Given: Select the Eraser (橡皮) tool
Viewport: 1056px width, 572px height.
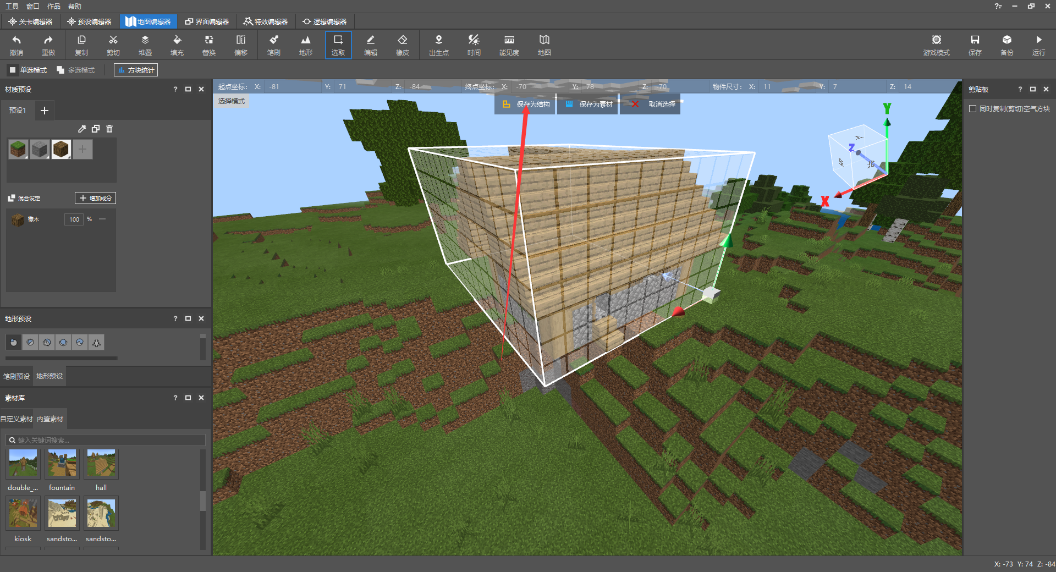Looking at the screenshot, I should pyautogui.click(x=403, y=45).
